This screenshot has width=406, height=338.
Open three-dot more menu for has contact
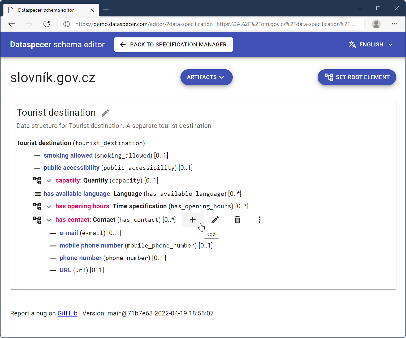(x=260, y=220)
